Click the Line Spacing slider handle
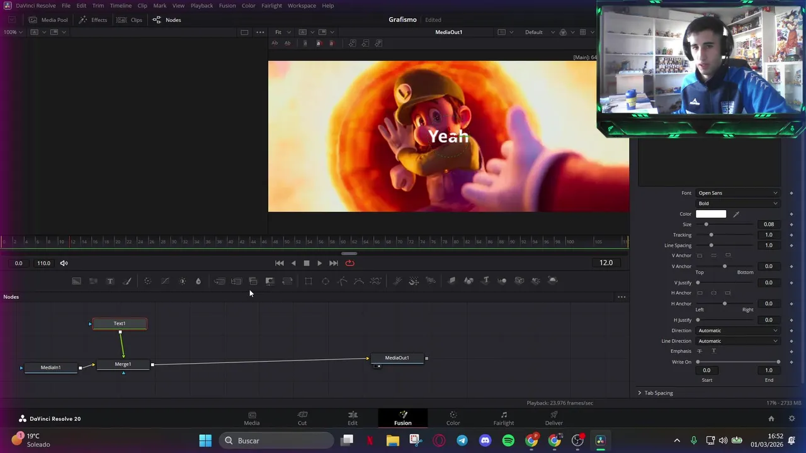 [712, 245]
